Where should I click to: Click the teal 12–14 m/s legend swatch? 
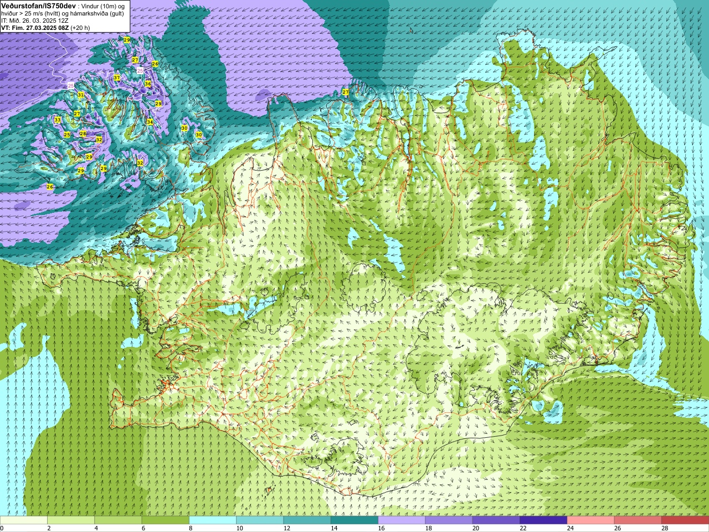click(307, 520)
